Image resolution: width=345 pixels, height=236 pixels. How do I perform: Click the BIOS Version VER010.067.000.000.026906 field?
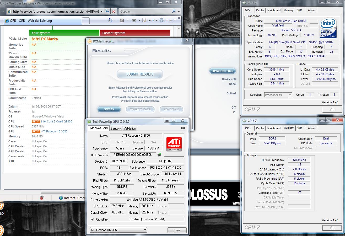133,155
